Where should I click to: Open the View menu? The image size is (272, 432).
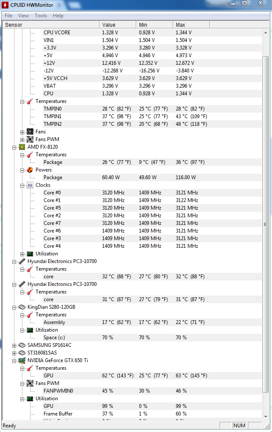tap(23, 16)
